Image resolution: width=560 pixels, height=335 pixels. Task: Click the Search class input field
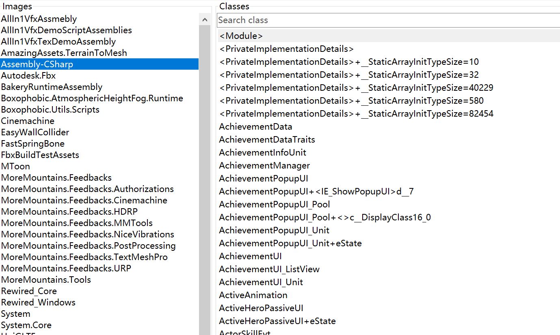[x=389, y=20]
